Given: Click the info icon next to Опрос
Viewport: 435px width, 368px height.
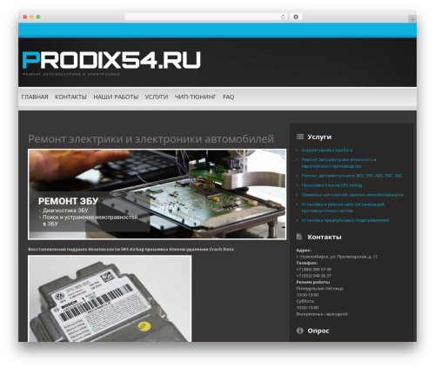Looking at the screenshot, I should 300,331.
